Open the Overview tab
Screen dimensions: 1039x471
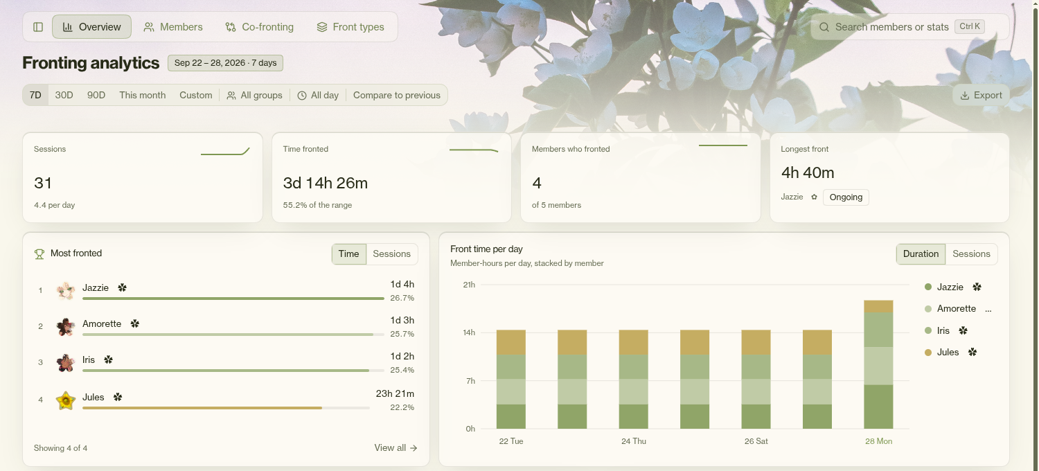click(91, 27)
